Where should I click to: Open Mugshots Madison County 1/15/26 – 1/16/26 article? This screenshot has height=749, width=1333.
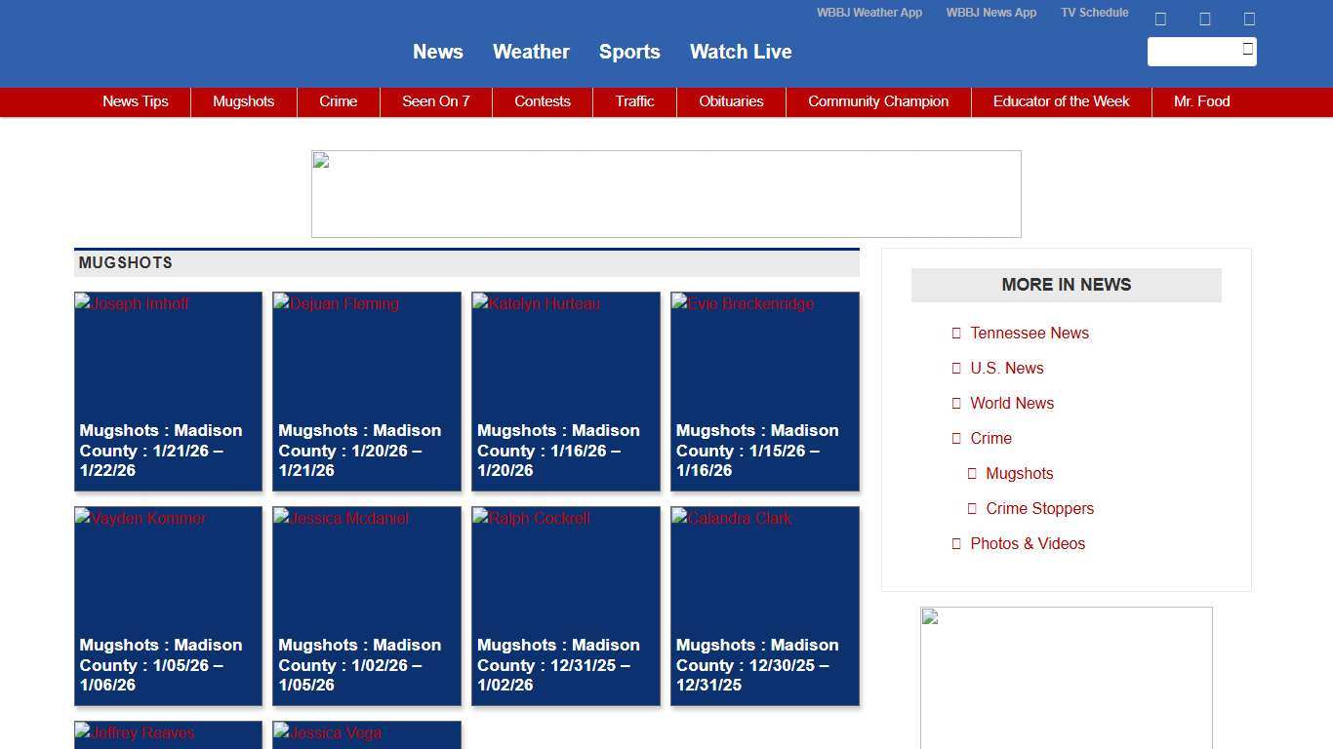point(757,451)
